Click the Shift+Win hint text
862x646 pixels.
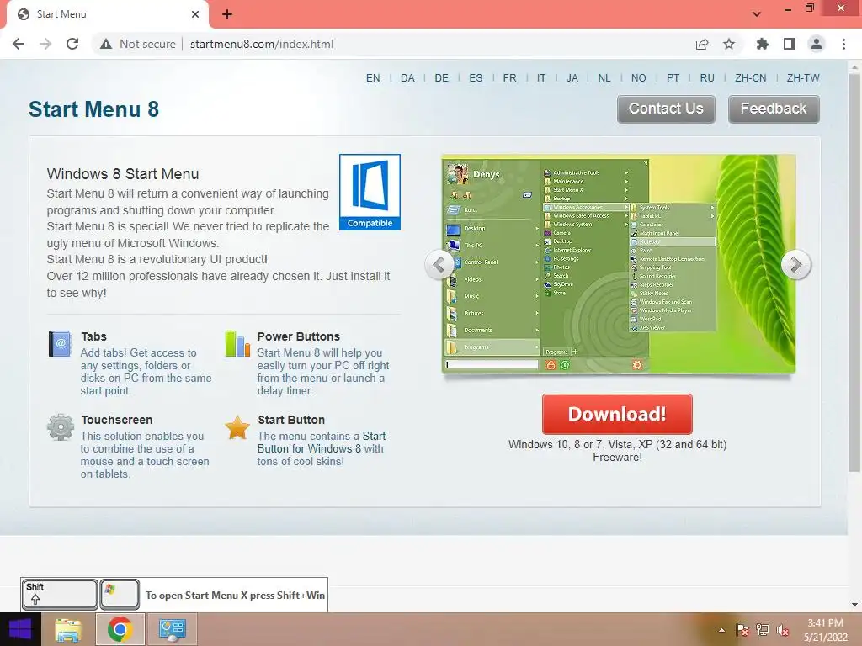(x=235, y=595)
